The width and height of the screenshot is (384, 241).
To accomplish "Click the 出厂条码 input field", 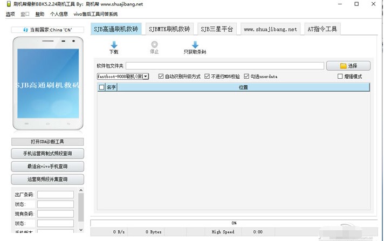I will pyautogui.click(x=56, y=195).
